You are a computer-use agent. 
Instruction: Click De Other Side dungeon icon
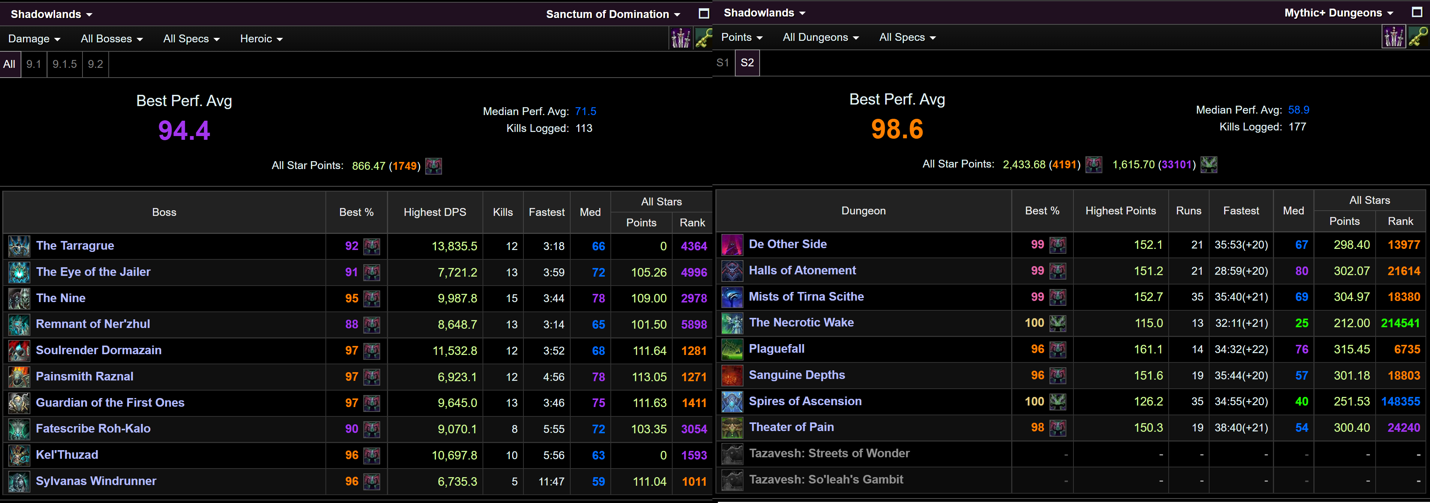pyautogui.click(x=732, y=244)
